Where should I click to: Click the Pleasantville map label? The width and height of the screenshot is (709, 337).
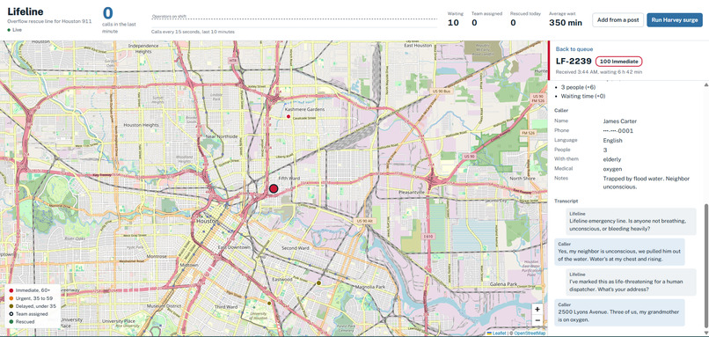point(412,192)
